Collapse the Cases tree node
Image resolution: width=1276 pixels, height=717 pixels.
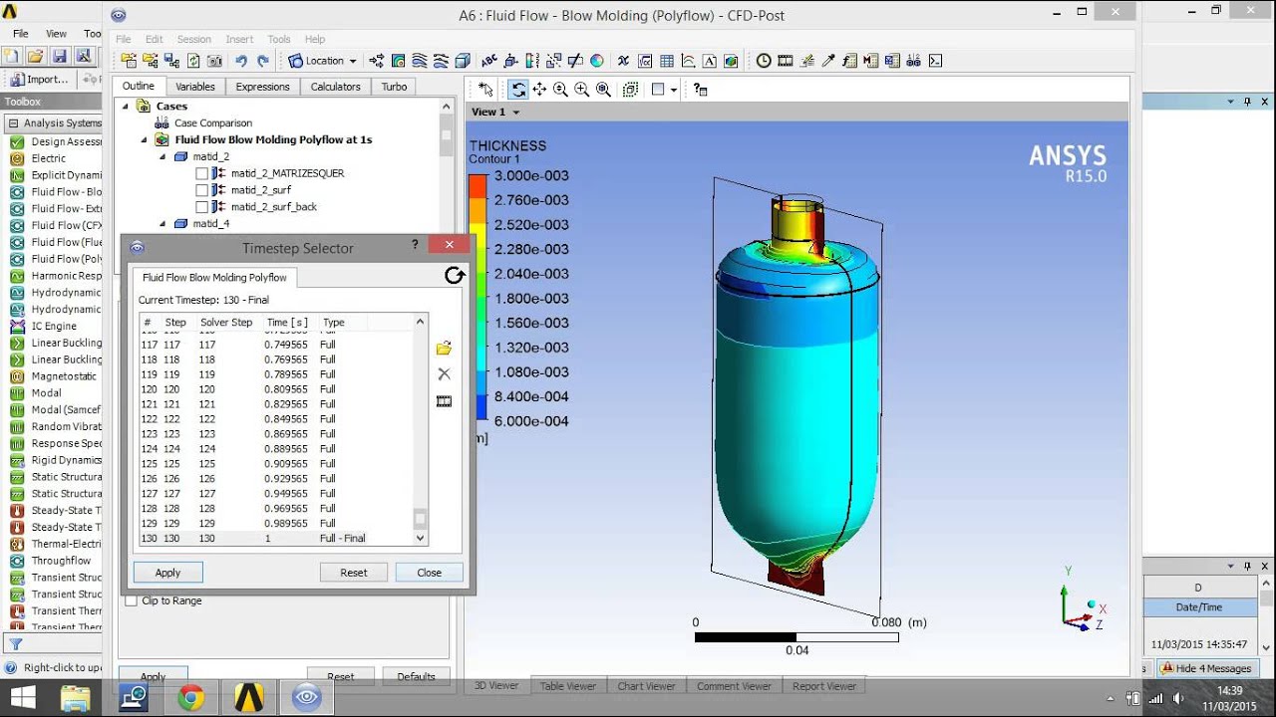pyautogui.click(x=126, y=107)
